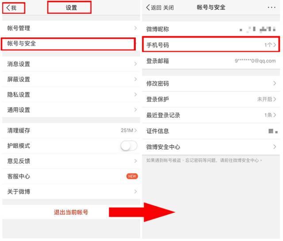The image size is (283, 241).
Task: Expand chevron next to 通用设置
Action: point(136,110)
